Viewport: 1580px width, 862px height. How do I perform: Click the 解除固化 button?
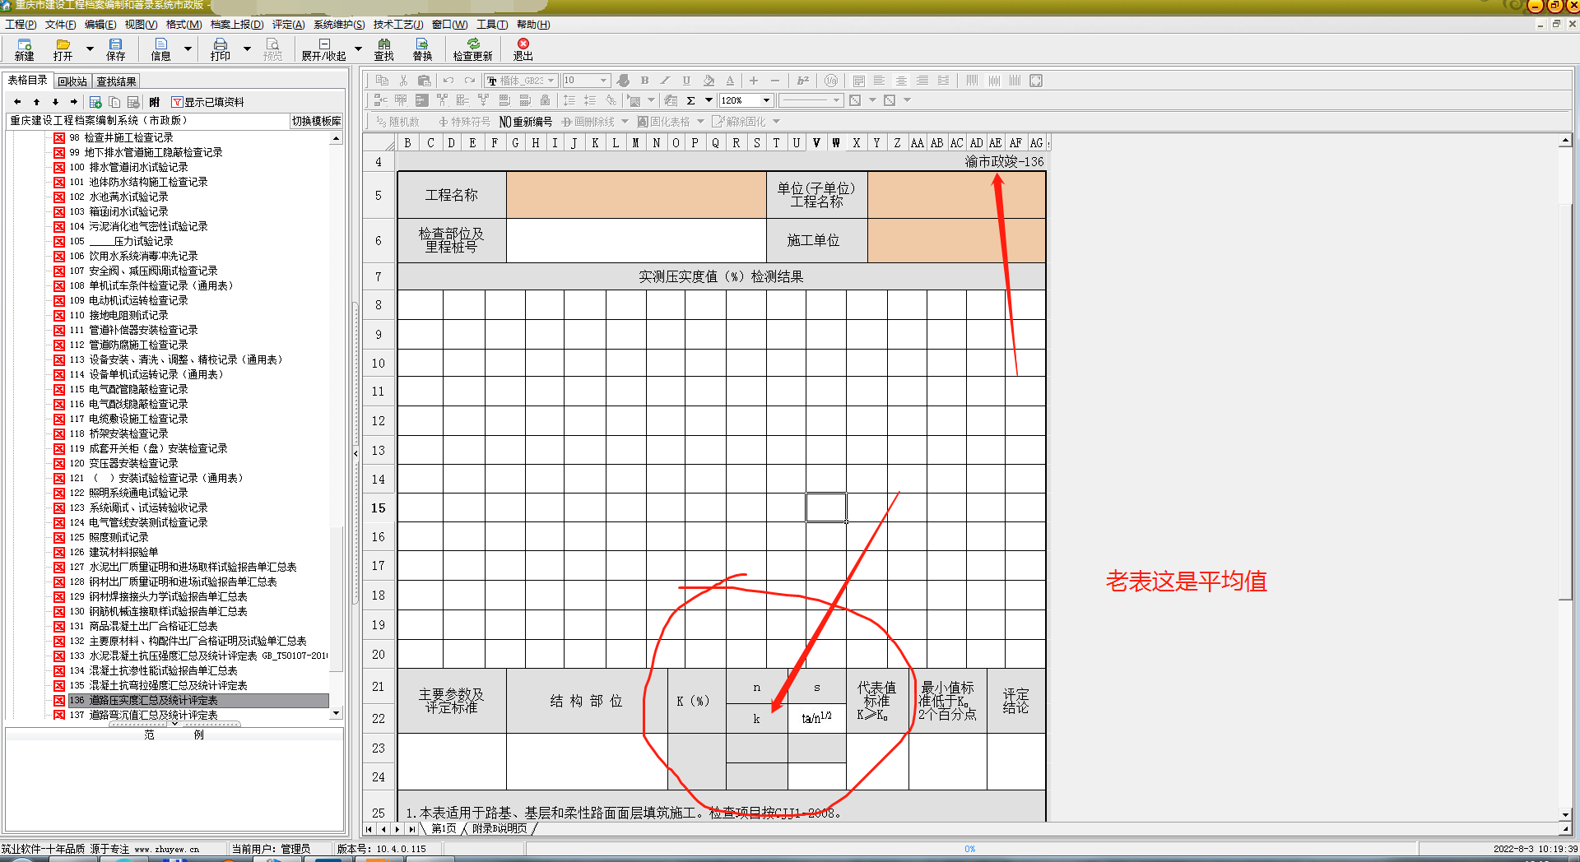click(739, 122)
